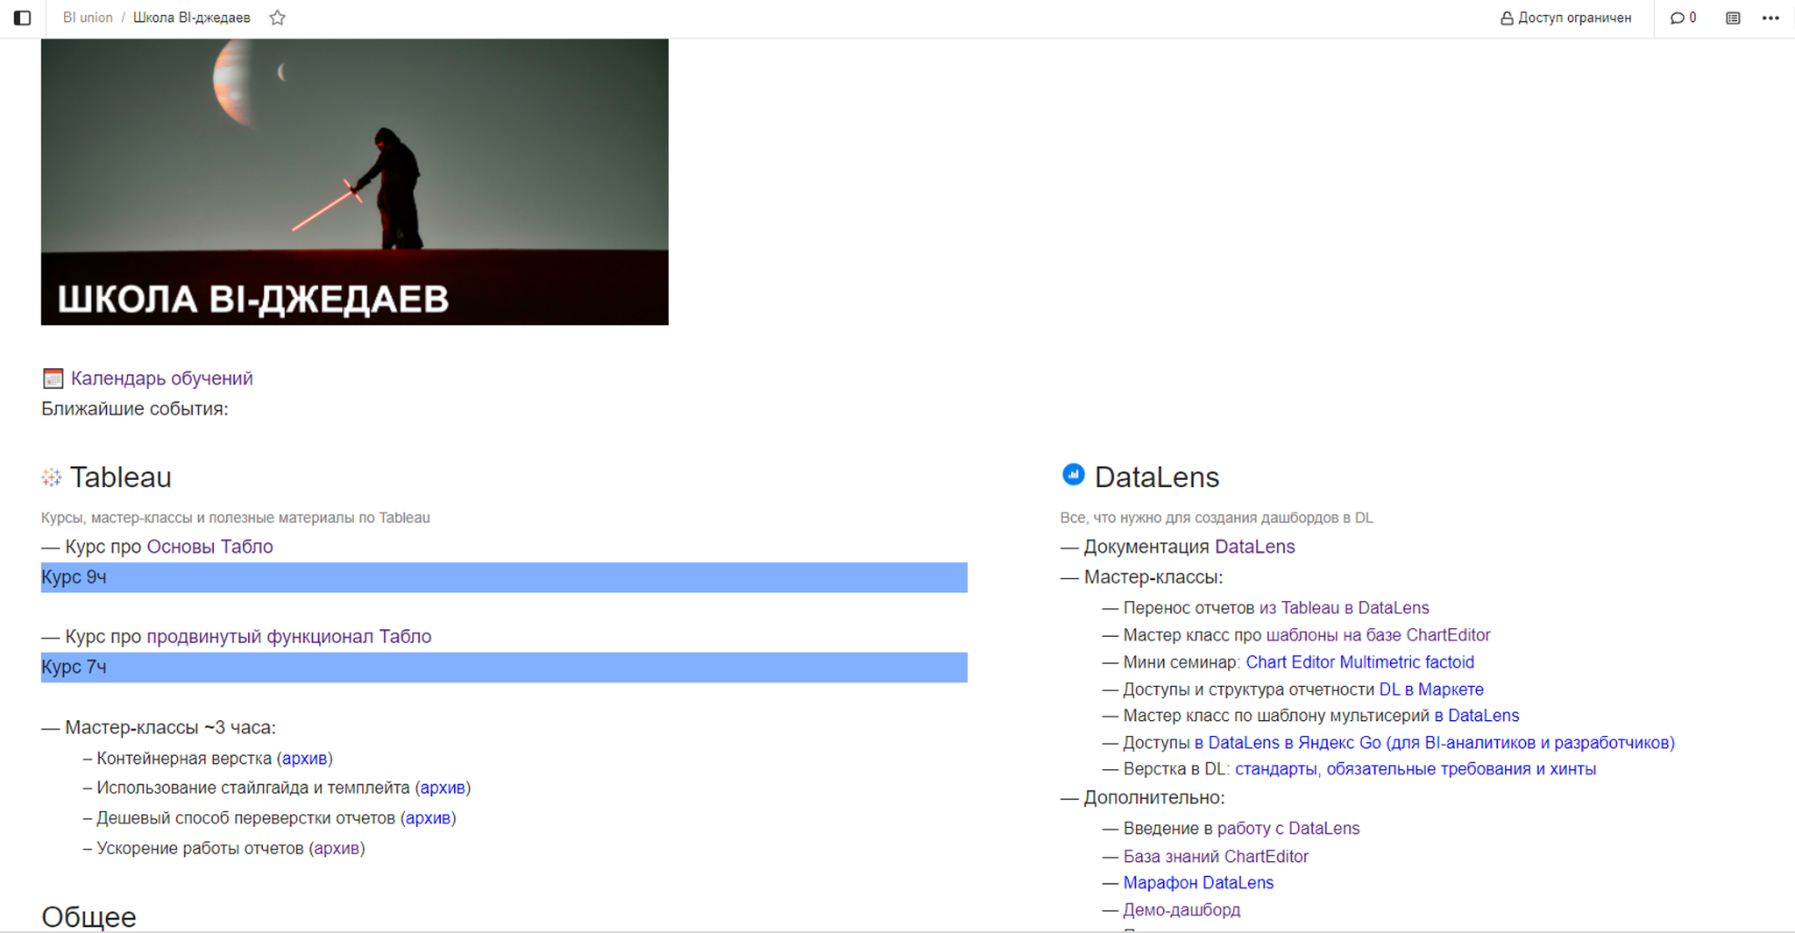This screenshot has width=1795, height=933.
Task: Open Chart Editor Multimetric factoid link
Action: (1359, 662)
